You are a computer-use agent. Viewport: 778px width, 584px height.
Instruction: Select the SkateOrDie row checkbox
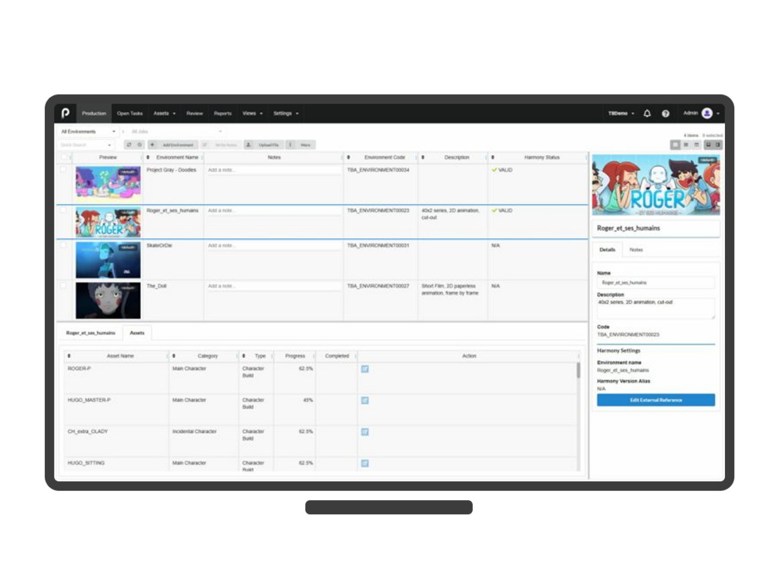(x=64, y=245)
